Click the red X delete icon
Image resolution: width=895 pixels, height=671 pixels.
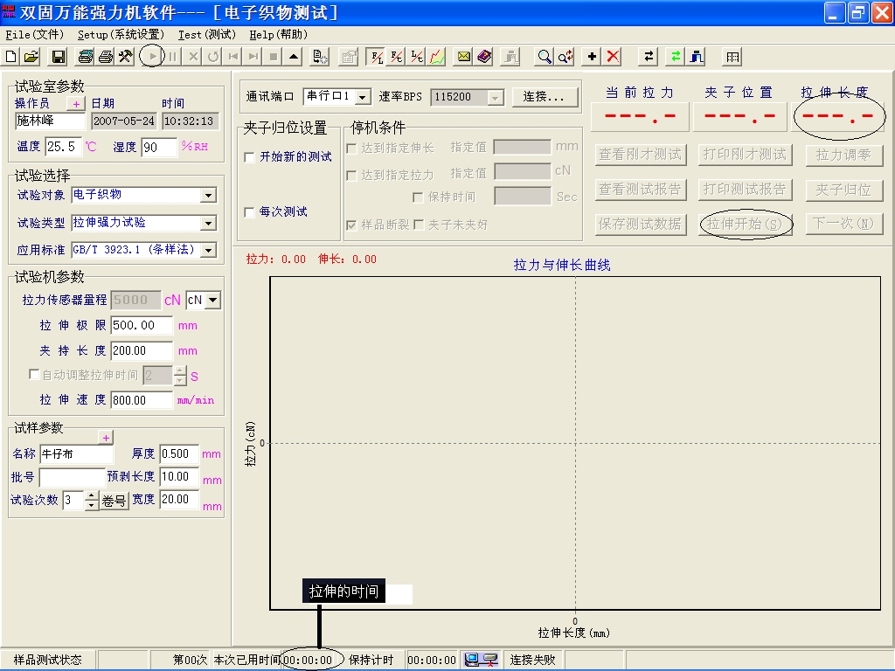click(x=613, y=57)
